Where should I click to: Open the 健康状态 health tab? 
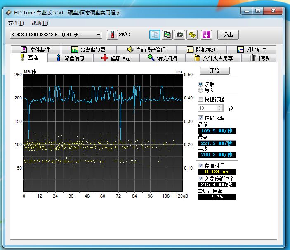116,58
